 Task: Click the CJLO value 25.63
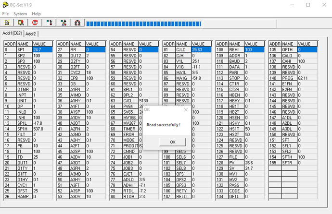point(201,49)
